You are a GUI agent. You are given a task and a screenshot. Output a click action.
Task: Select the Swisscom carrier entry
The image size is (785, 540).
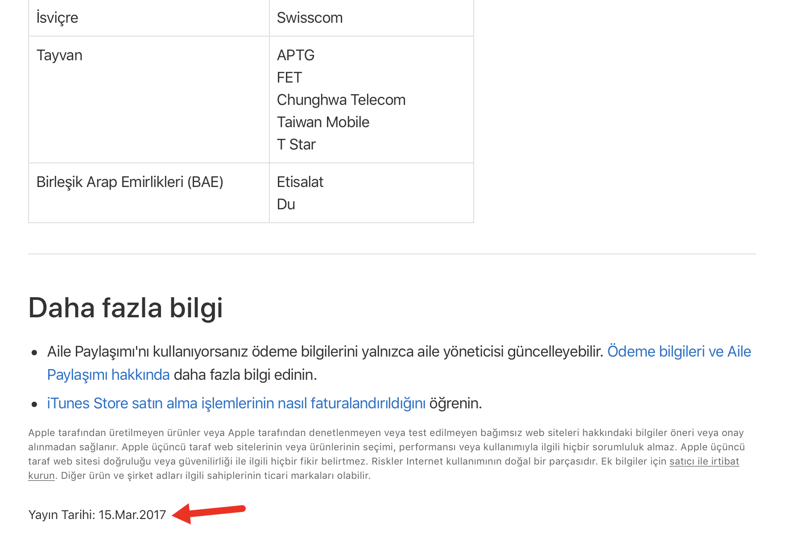[310, 18]
